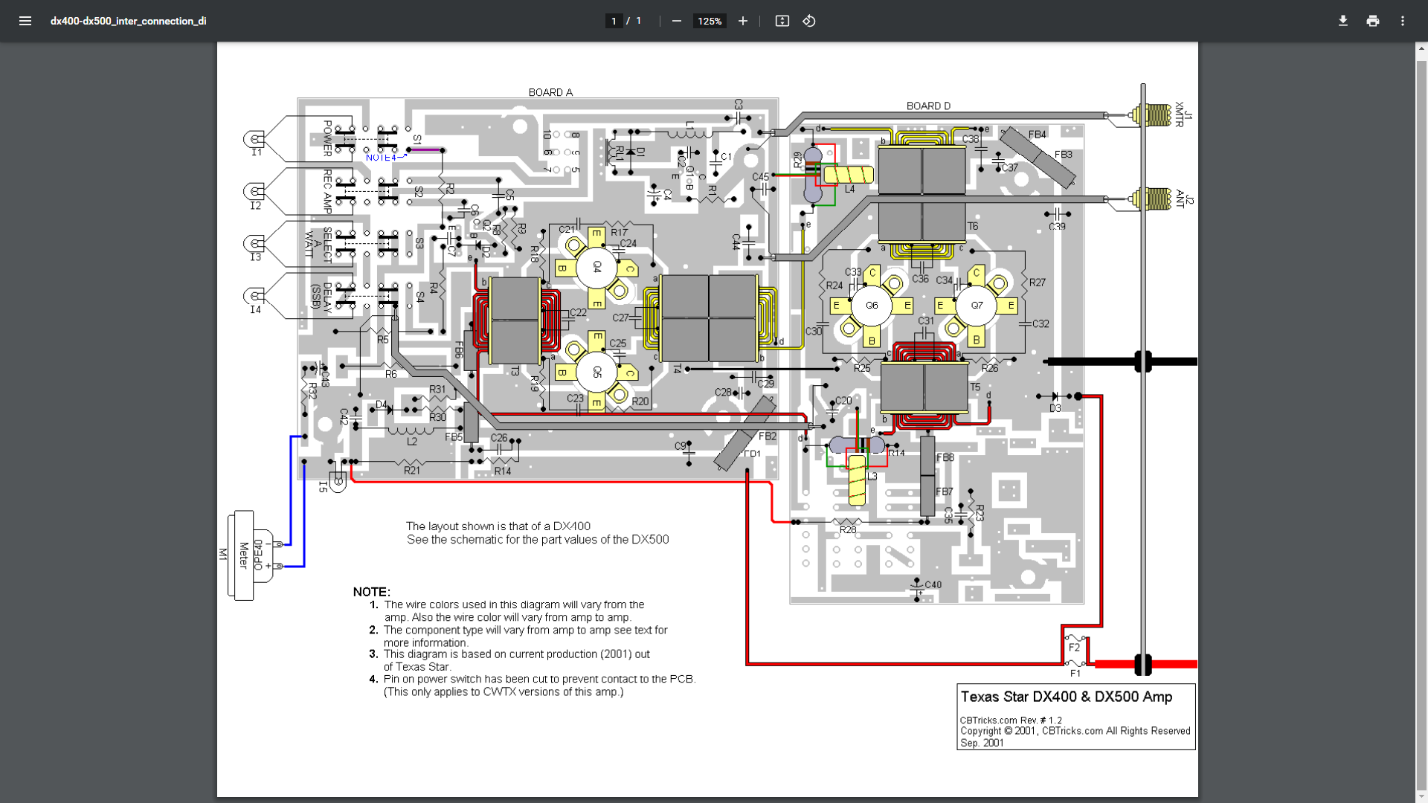Image resolution: width=1428 pixels, height=803 pixels.
Task: Open the sidebar hamburger menu
Action: [25, 21]
